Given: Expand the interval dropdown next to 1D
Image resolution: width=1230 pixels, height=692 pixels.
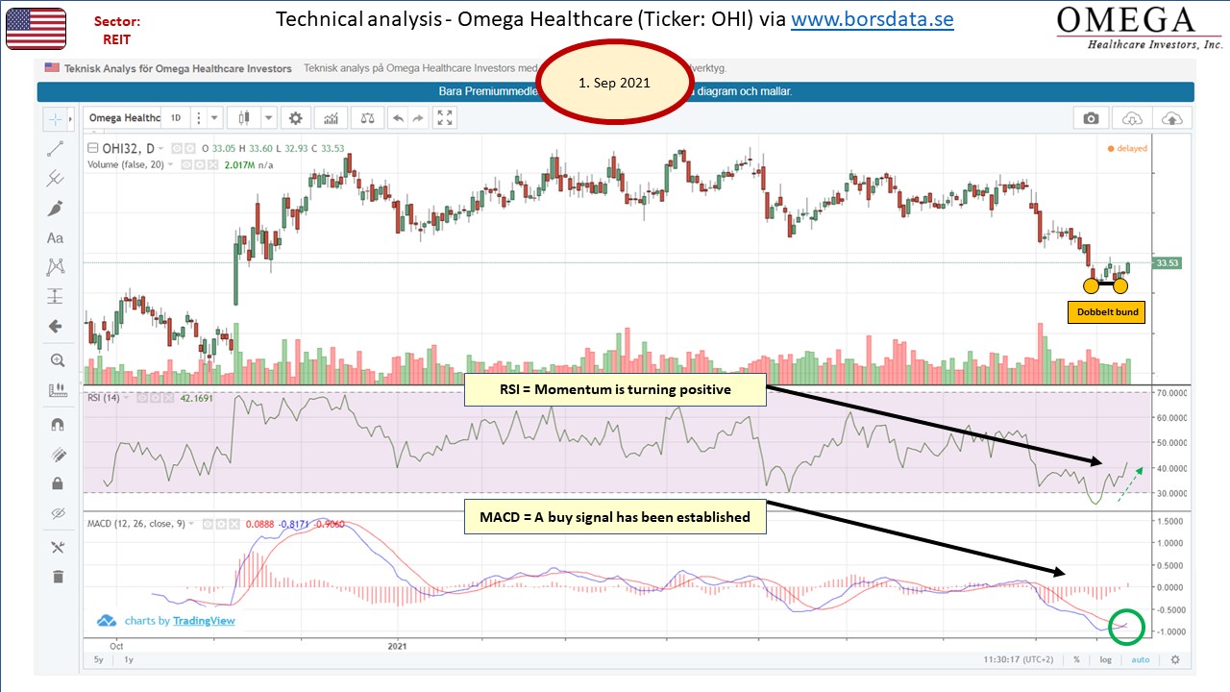Looking at the screenshot, I should [x=214, y=118].
